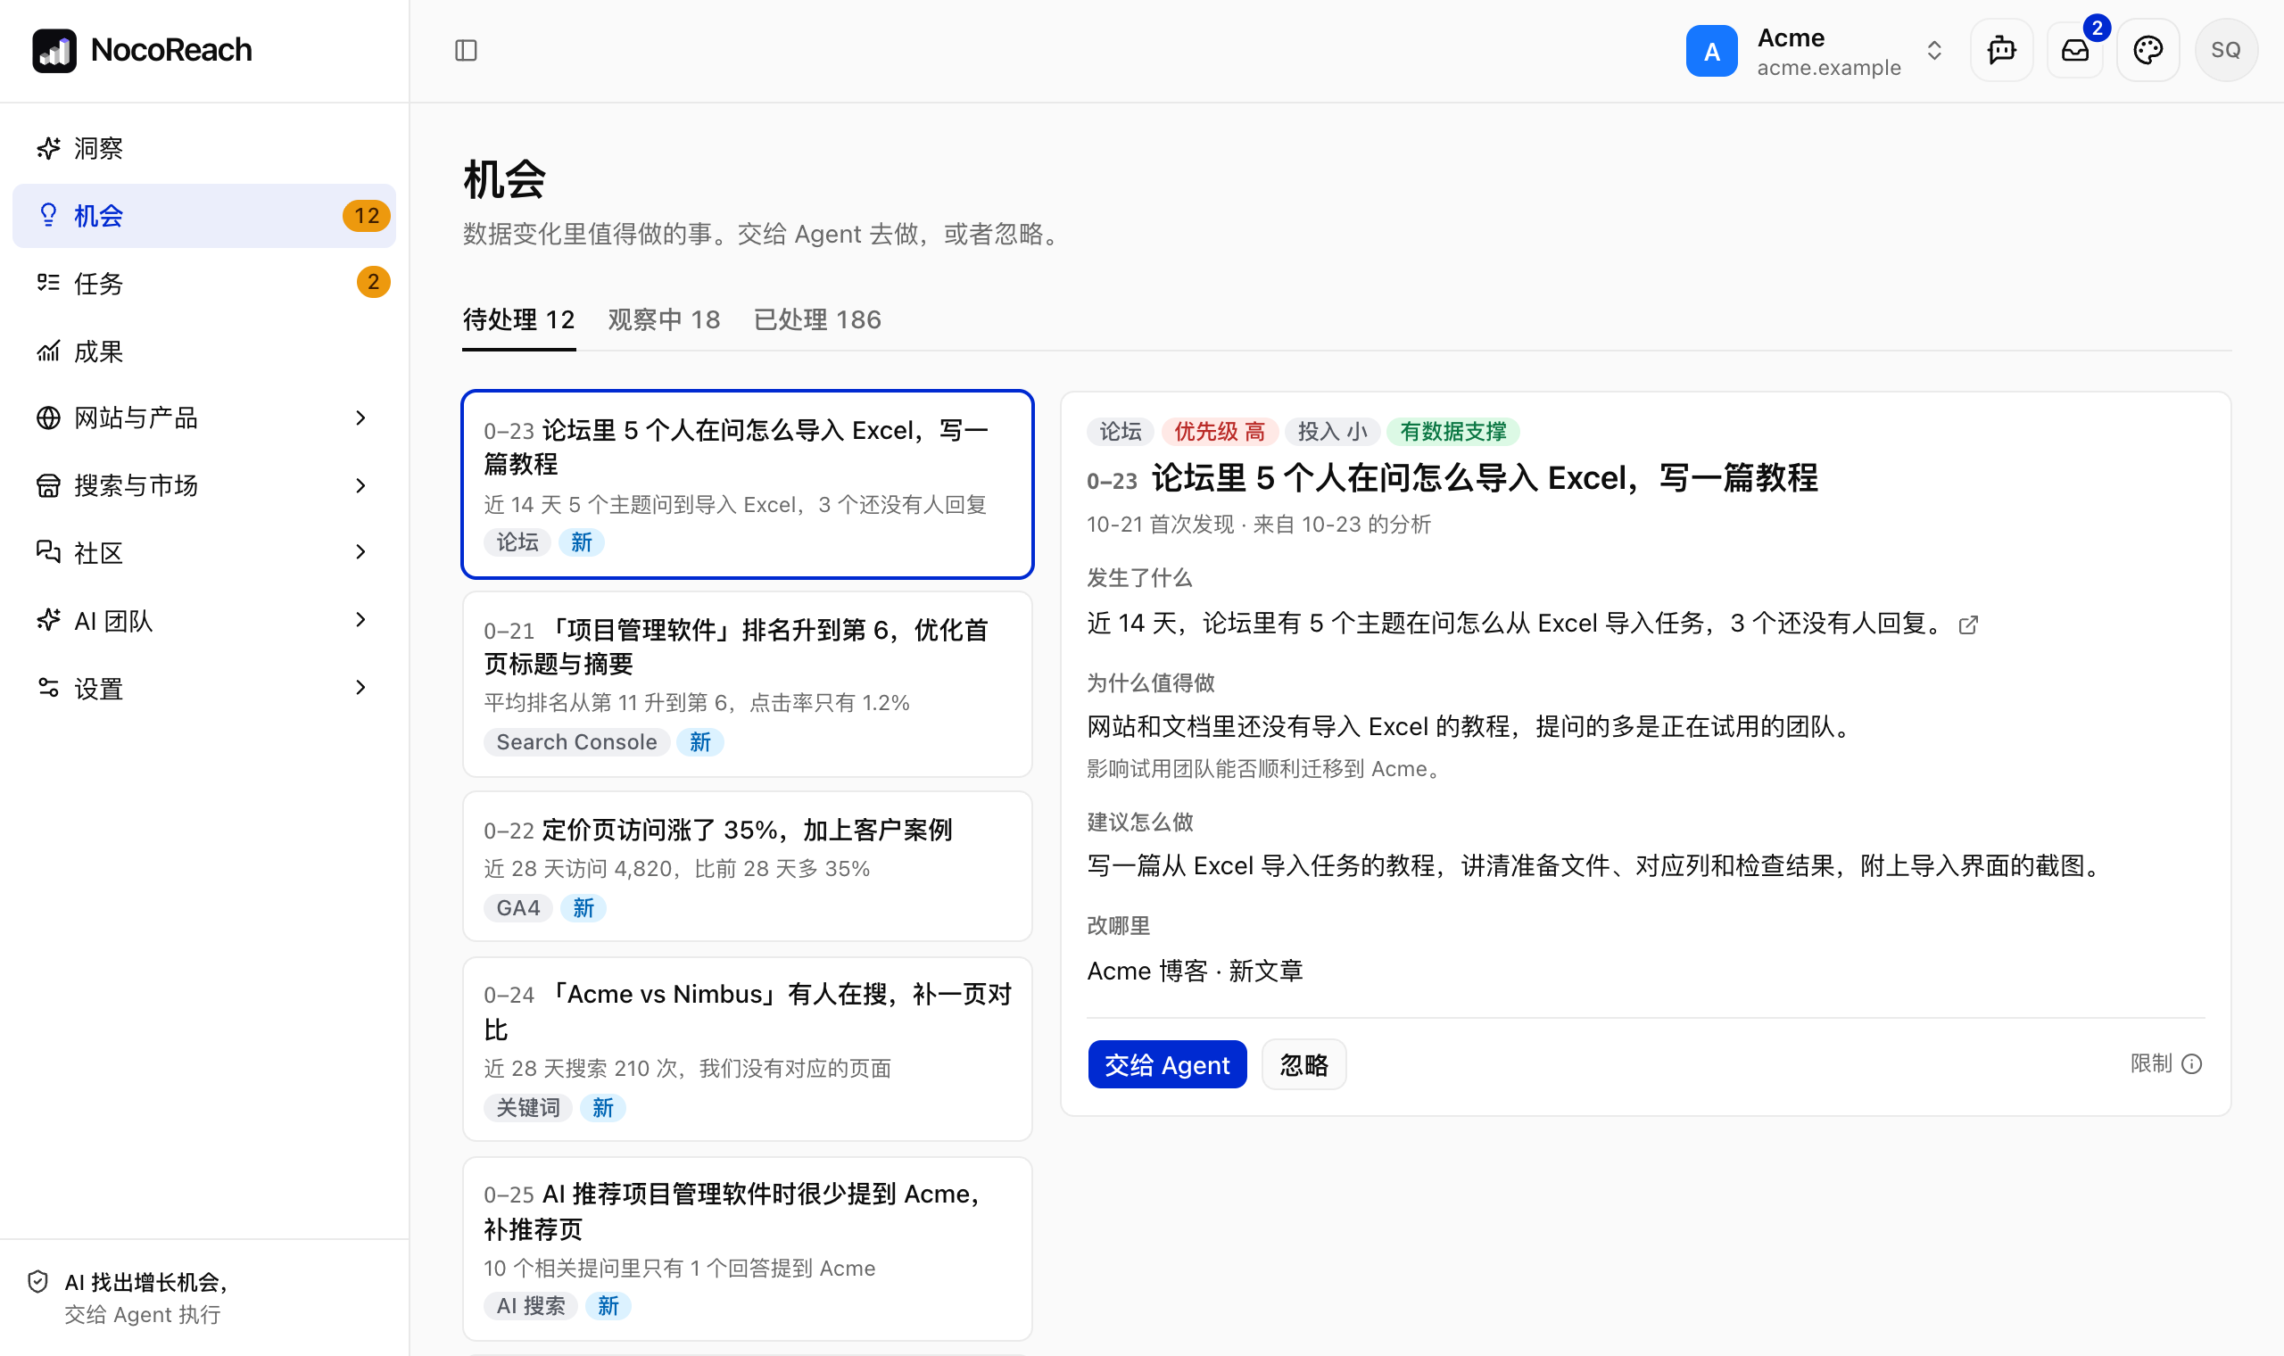2284x1356 pixels.
Task: Click the 交给 Agent button
Action: point(1167,1064)
